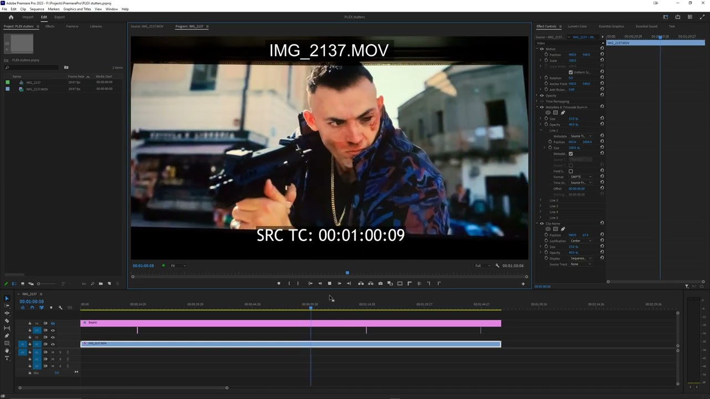Open Import workspace
Viewport: 710px width, 399px height.
(28, 17)
